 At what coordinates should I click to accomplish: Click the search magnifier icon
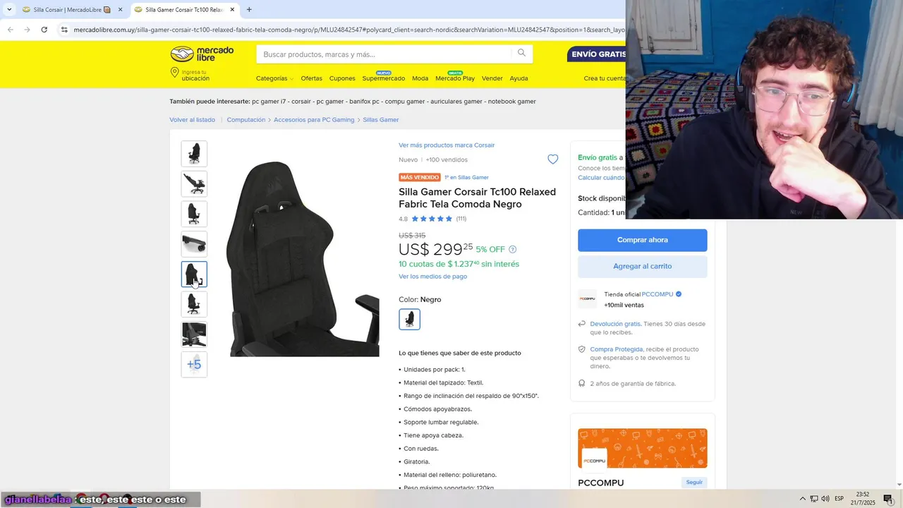pos(521,53)
